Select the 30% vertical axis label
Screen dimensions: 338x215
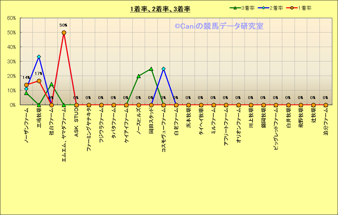click(x=12, y=62)
